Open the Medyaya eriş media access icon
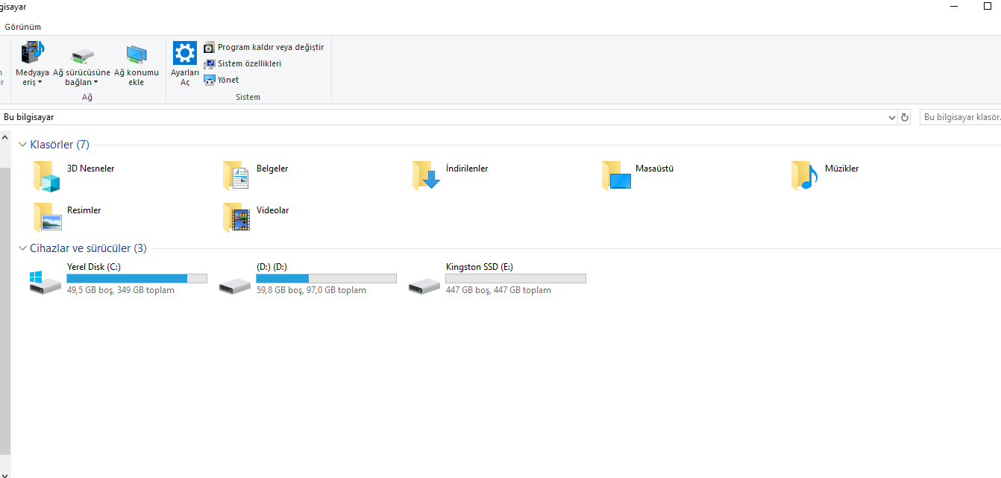Image resolution: width=1001 pixels, height=478 pixels. tap(32, 54)
